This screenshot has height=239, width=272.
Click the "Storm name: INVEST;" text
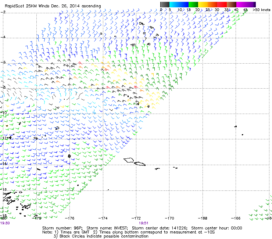(x=107, y=228)
